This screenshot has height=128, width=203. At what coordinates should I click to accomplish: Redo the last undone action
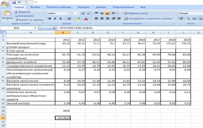[27, 2]
